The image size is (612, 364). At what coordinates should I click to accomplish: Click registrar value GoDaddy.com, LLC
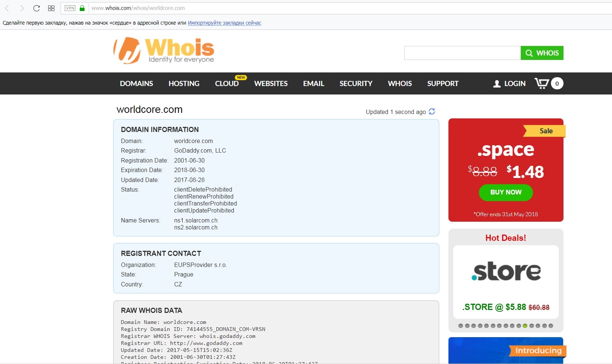(200, 151)
